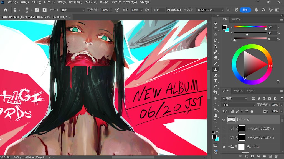Open the ファイル(F) menu
The image size is (284, 159).
[12, 2]
